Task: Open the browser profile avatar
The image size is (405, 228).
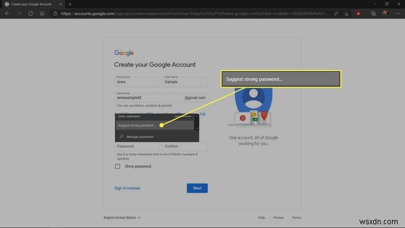Action: point(385,13)
